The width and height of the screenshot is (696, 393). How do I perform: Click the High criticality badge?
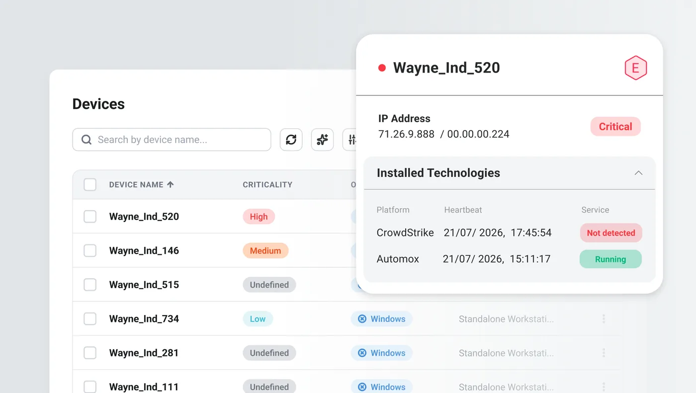click(259, 217)
